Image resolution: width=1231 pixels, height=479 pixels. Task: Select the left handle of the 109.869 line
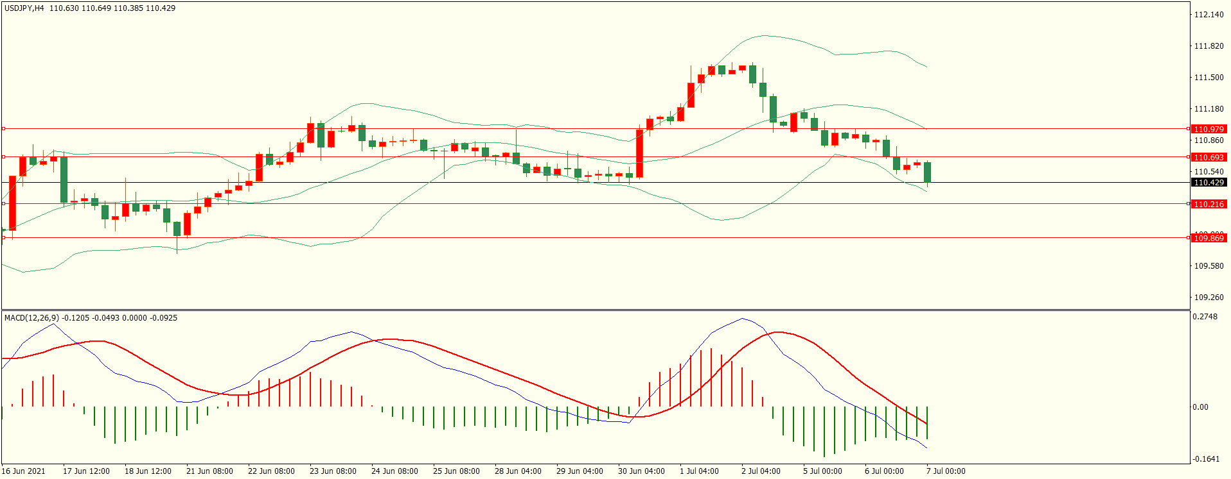click(3, 238)
